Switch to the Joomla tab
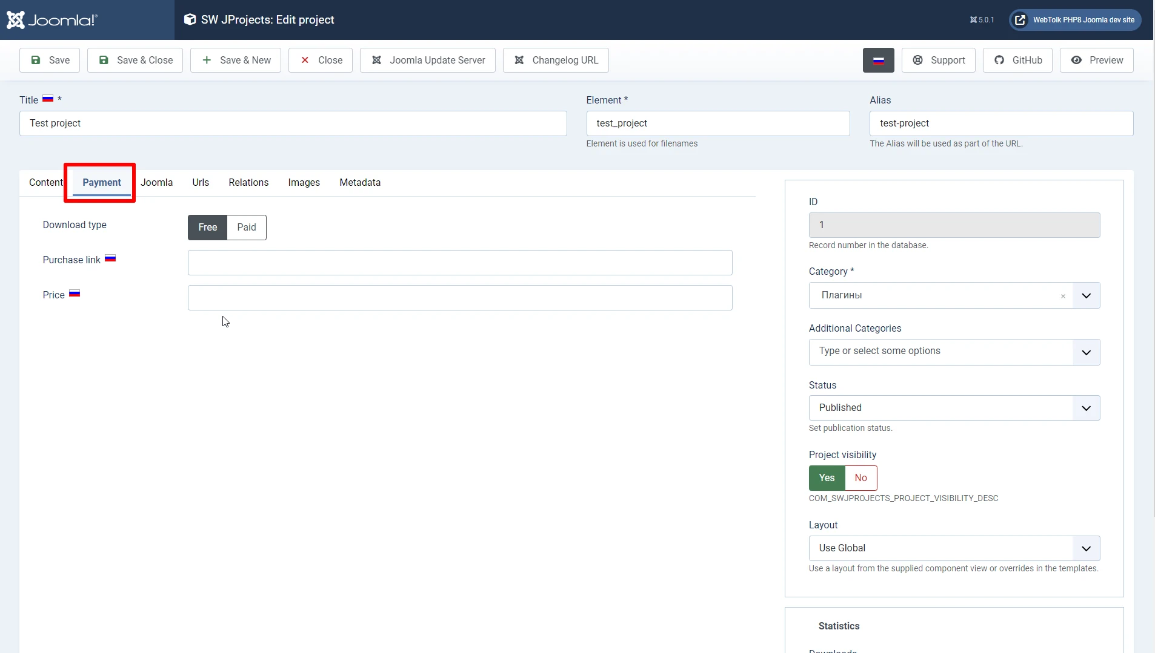This screenshot has height=653, width=1155. coord(157,183)
